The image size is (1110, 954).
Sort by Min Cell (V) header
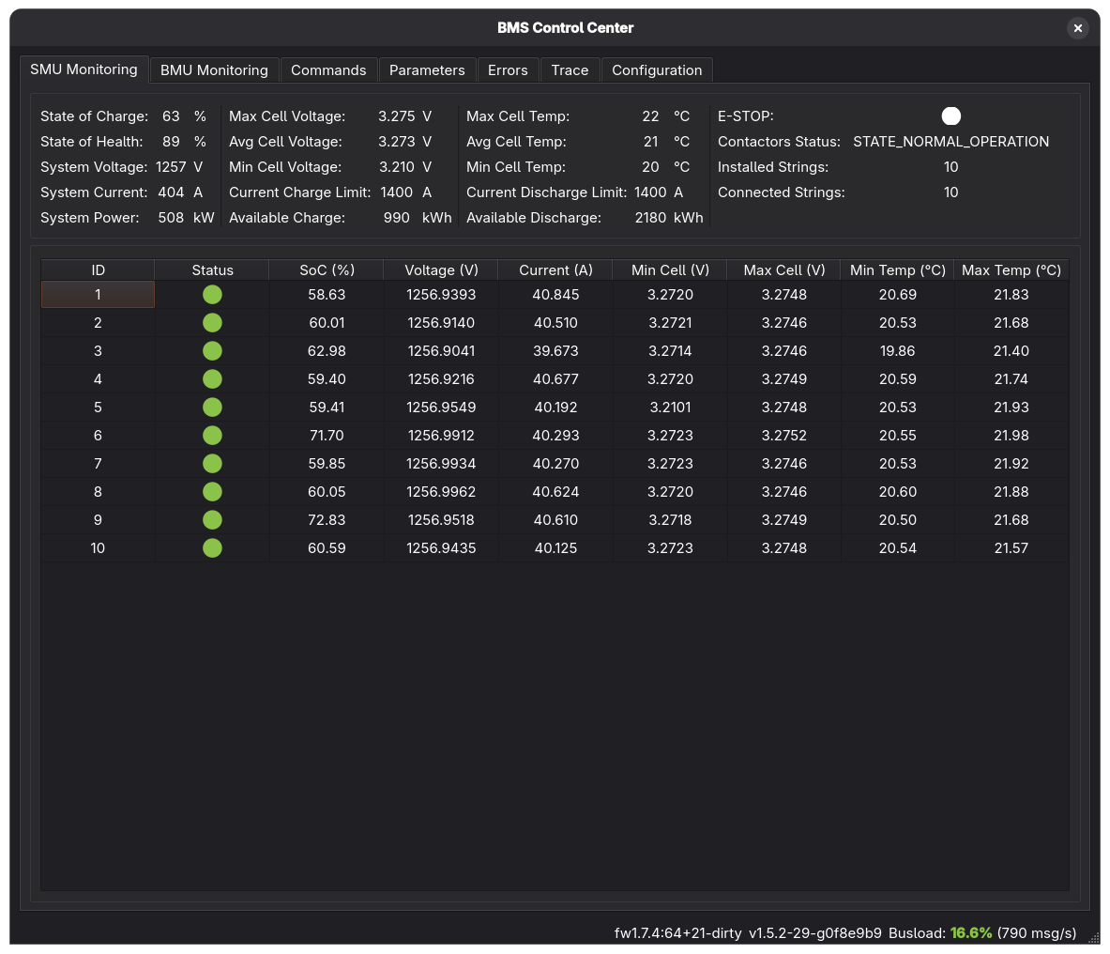670,269
